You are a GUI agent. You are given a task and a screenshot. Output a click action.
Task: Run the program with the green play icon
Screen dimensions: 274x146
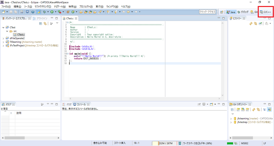tap(52, 12)
